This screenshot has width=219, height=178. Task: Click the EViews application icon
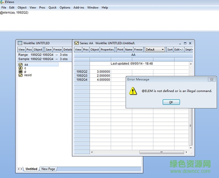3,2
